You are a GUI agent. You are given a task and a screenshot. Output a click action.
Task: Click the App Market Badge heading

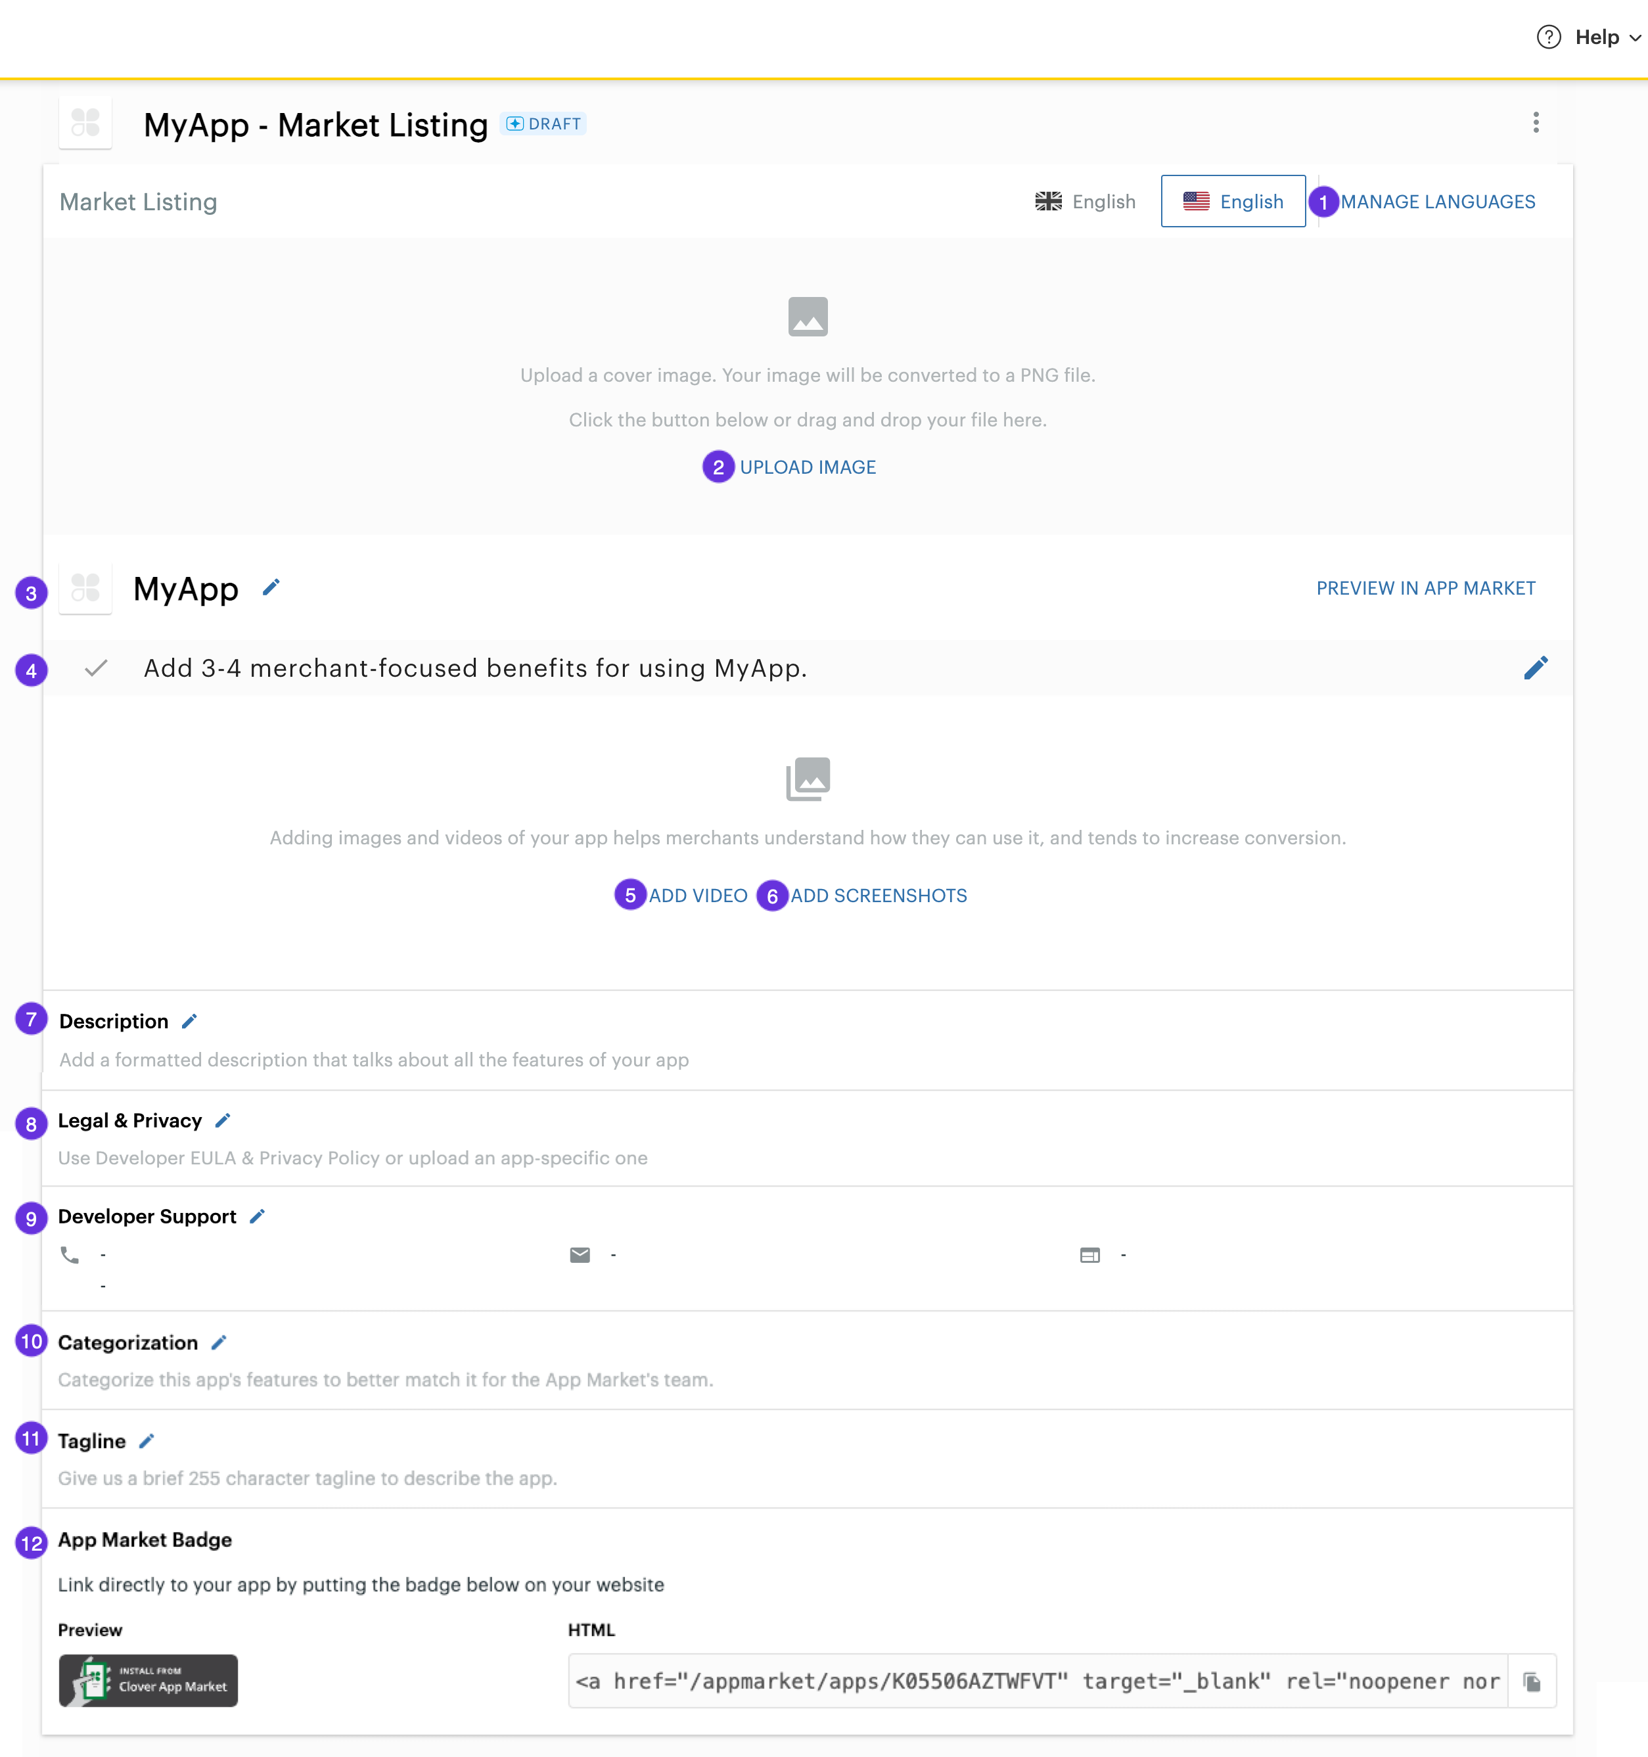145,1540
